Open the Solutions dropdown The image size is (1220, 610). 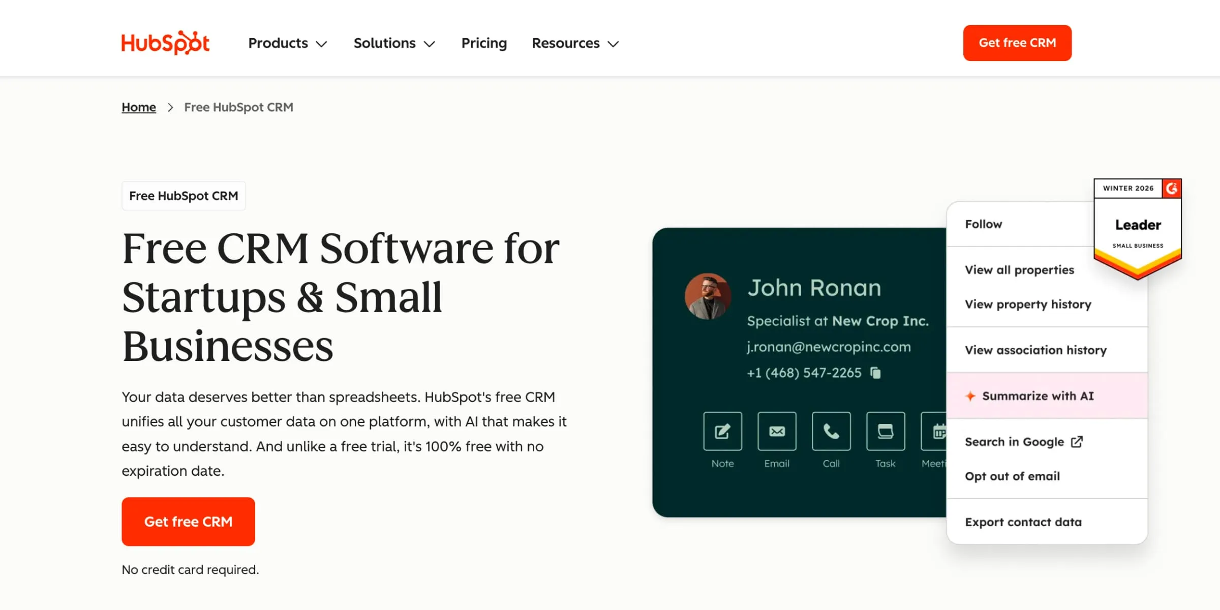[x=394, y=43]
